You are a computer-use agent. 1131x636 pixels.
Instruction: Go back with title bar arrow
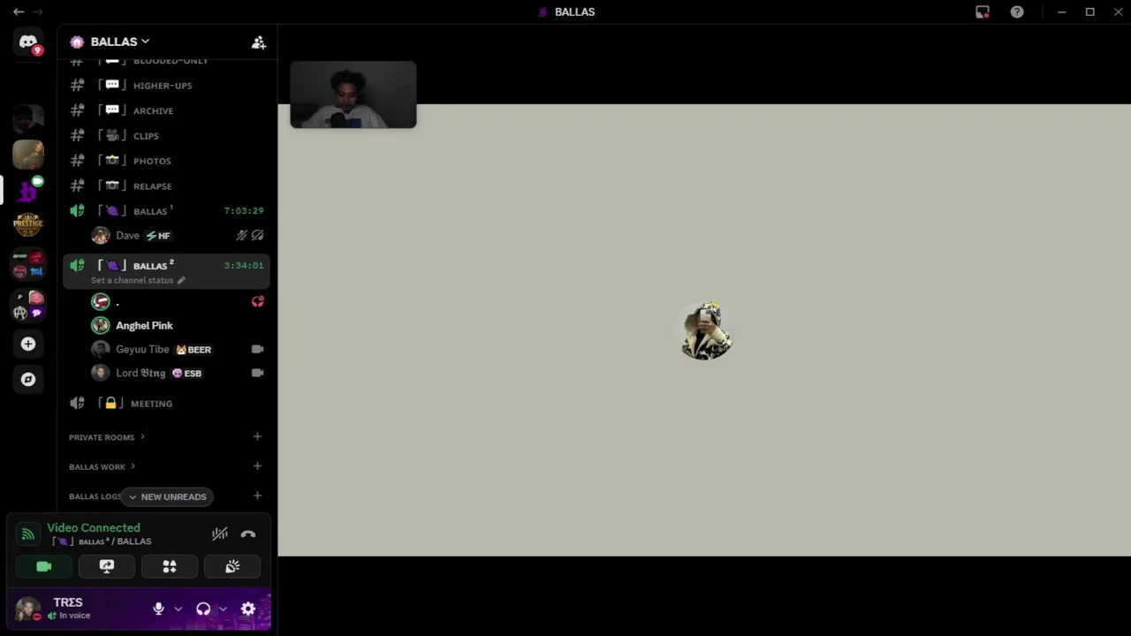click(x=18, y=11)
